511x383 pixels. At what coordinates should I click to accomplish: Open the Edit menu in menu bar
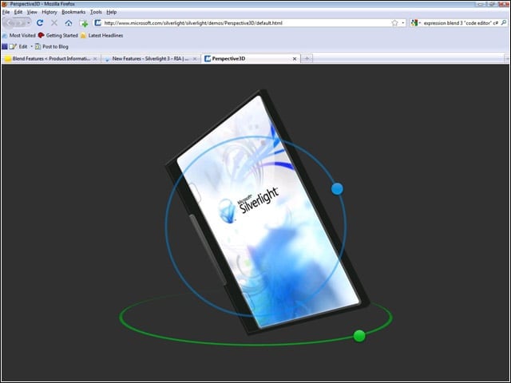point(18,12)
